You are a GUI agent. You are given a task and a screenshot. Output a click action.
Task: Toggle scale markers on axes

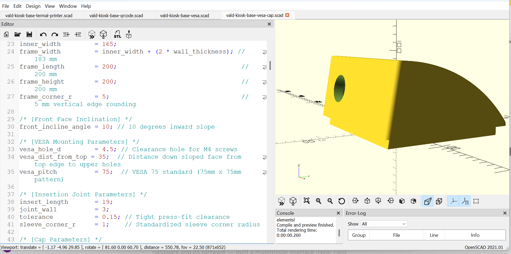tap(465, 201)
